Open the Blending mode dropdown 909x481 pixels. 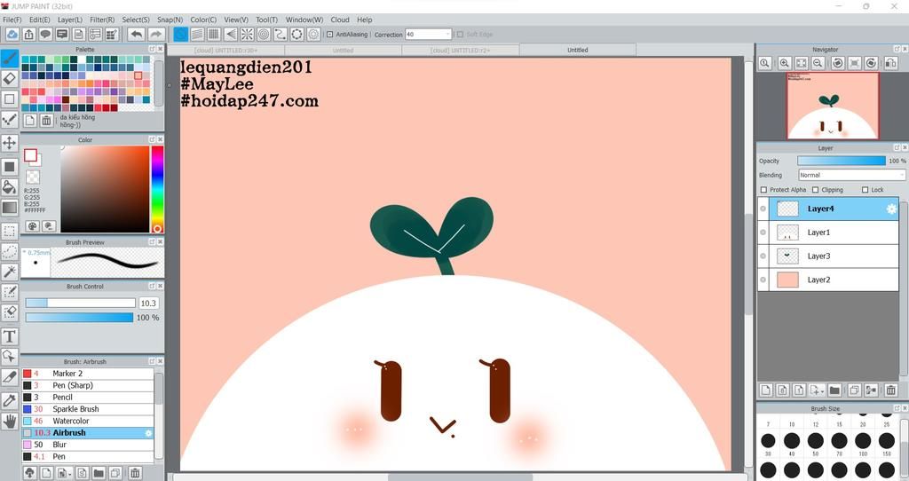[851, 175]
